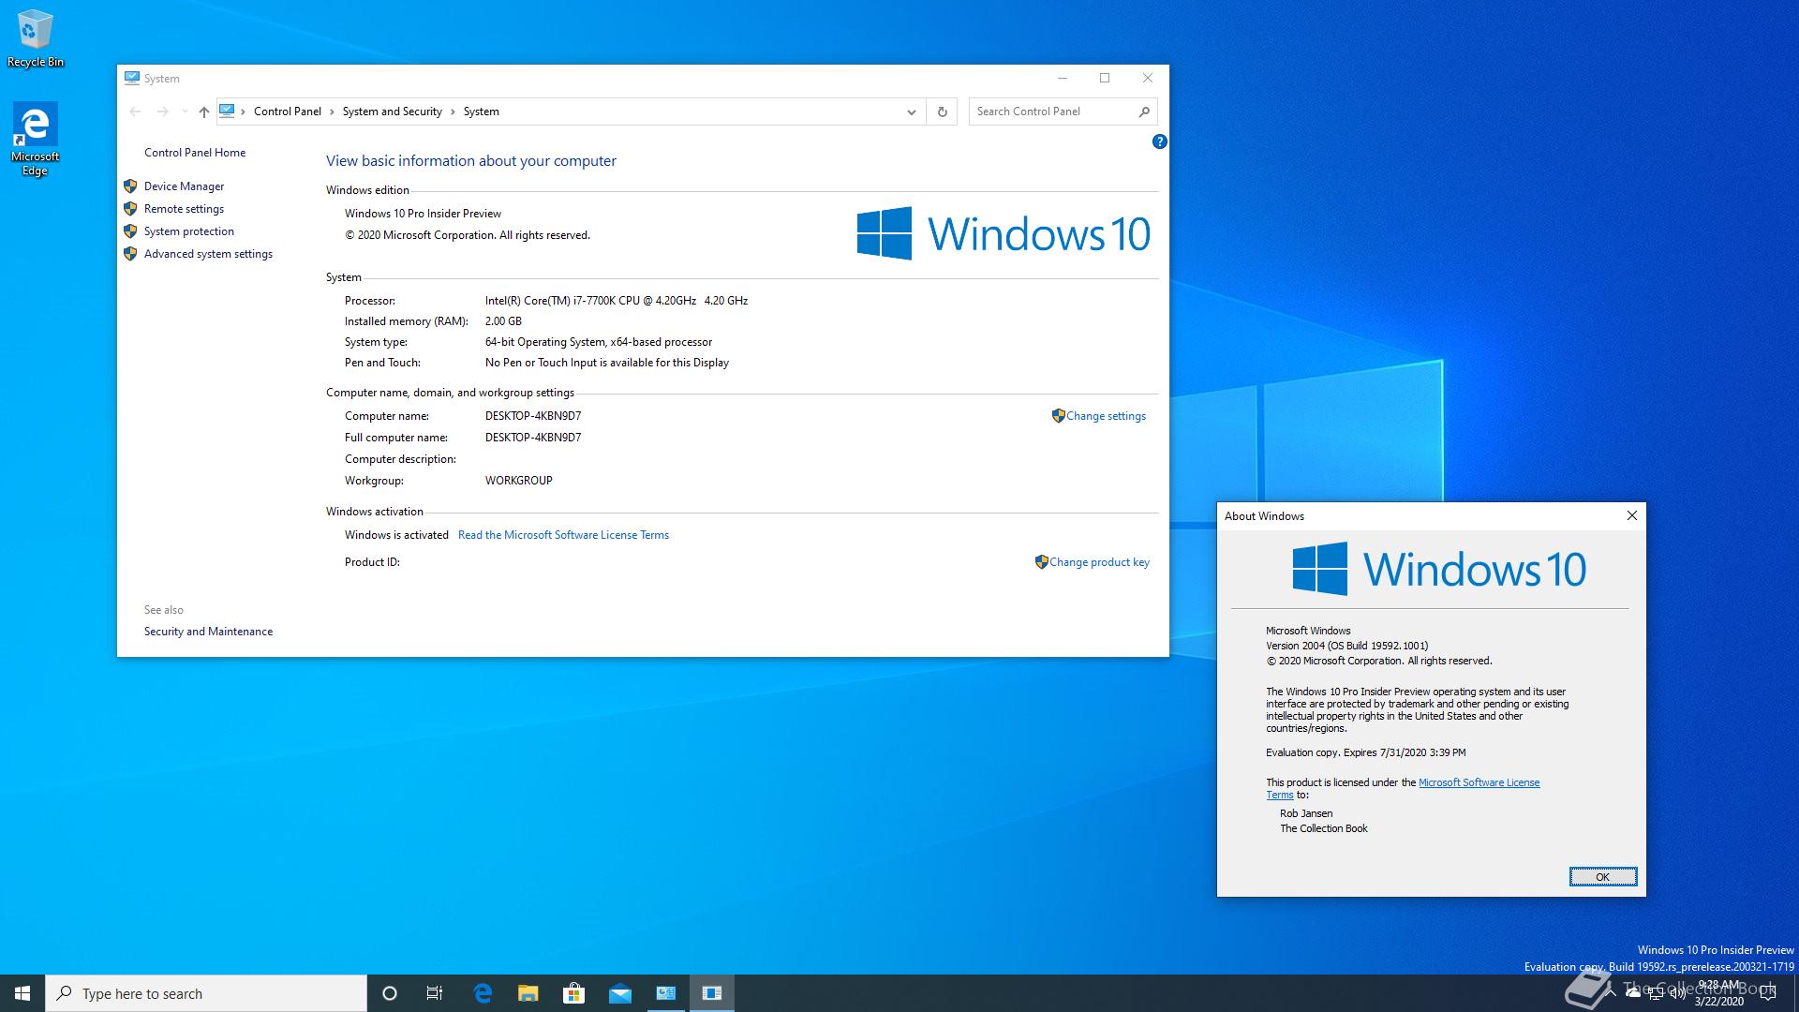The height and width of the screenshot is (1012, 1799).
Task: Maximize the System window
Action: [x=1105, y=78]
